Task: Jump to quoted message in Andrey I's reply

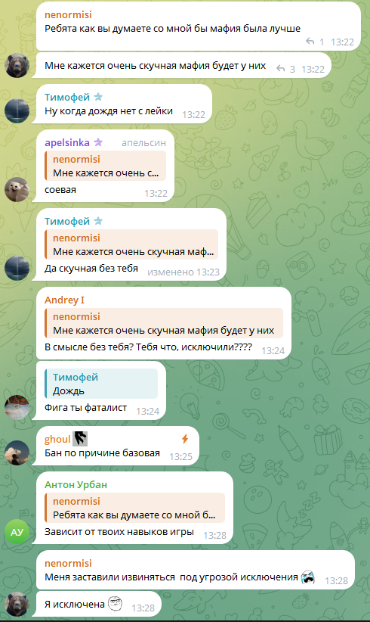Action: coord(164,323)
